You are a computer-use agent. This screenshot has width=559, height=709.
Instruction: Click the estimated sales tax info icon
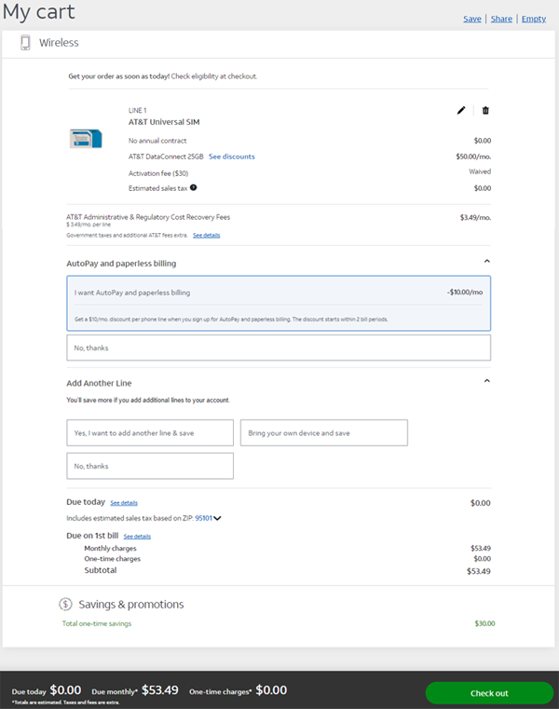tap(193, 188)
